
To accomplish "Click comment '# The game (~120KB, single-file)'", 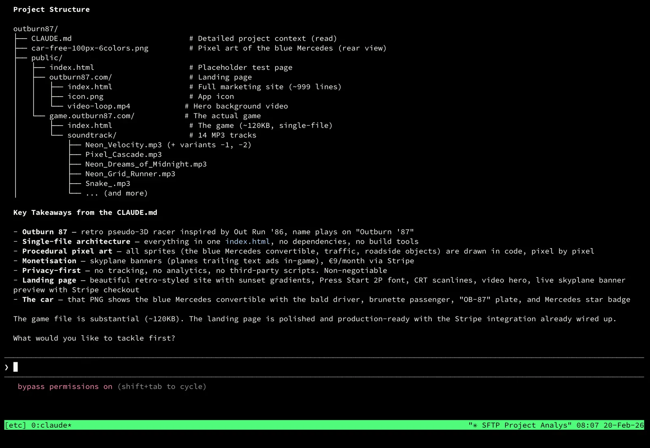I will tap(261, 126).
